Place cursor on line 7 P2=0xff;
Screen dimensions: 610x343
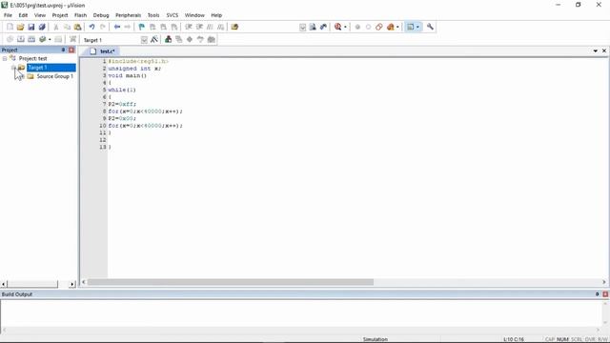pos(122,104)
